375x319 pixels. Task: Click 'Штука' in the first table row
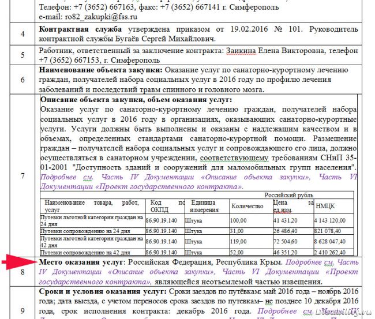(x=193, y=220)
